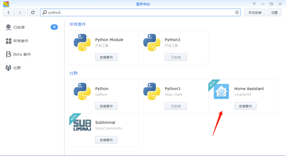The height and width of the screenshot is (156, 286).
Task: Open the 所有套件 section heading link
Action: (77, 24)
